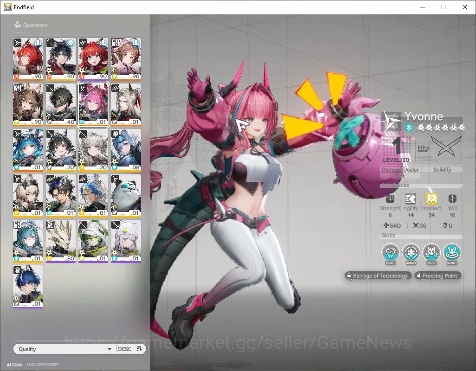
Task: Click the attack swords icon showing 85
Action: (x=416, y=225)
